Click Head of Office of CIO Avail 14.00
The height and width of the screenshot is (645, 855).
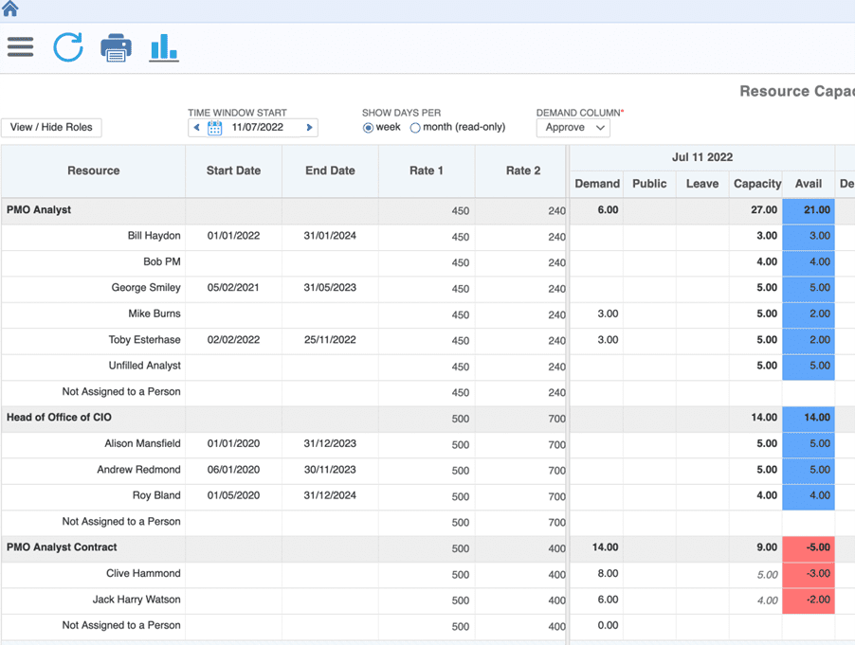pos(809,419)
